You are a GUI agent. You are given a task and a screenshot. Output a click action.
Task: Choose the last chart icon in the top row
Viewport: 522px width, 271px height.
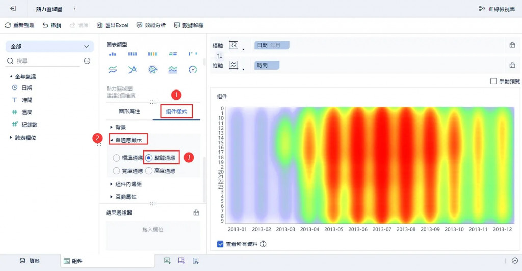pyautogui.click(x=193, y=54)
